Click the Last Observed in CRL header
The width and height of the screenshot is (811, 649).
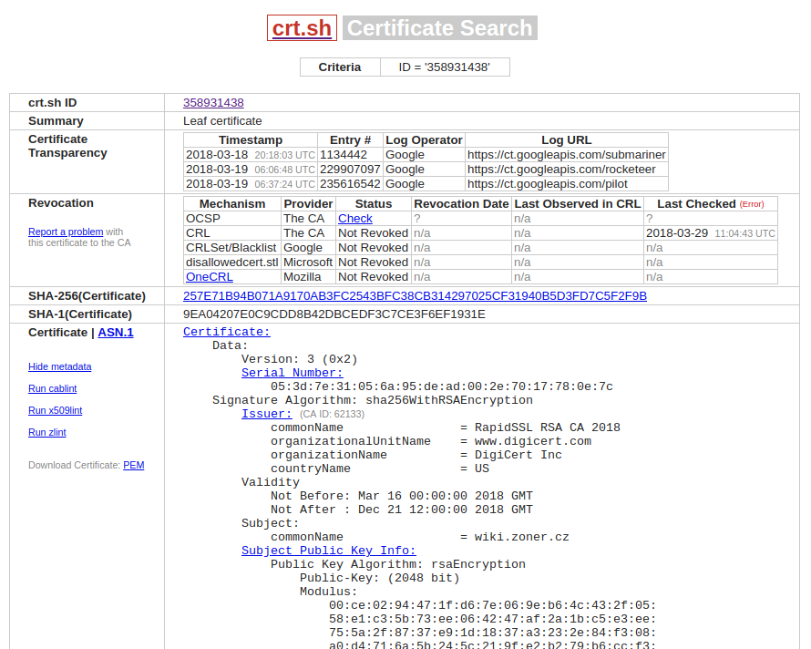coord(578,204)
